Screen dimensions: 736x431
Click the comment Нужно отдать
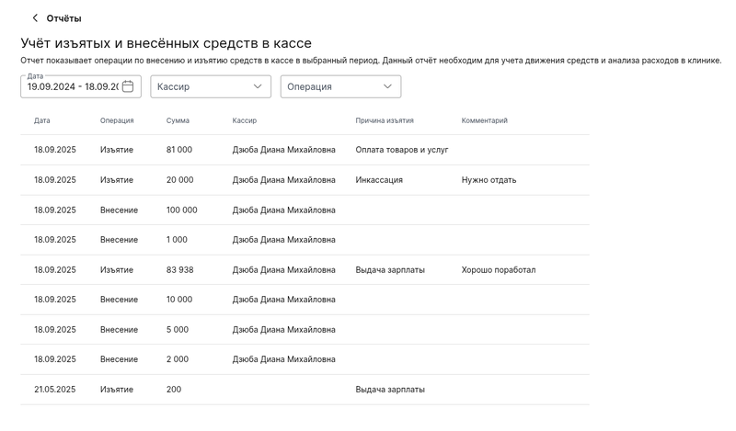(489, 180)
